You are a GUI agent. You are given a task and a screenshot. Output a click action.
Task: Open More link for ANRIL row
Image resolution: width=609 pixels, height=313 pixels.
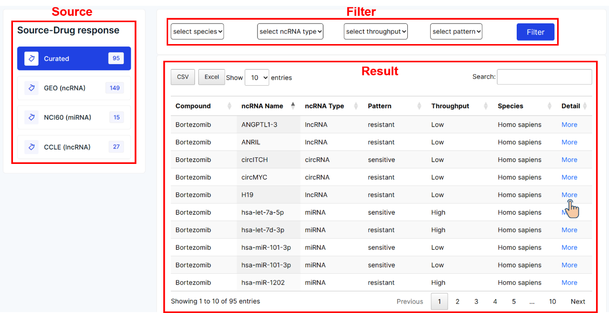[x=569, y=142]
